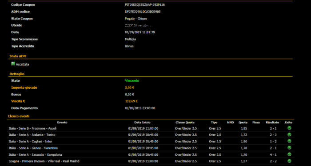This screenshot has height=166, width=311.
Task: Click the Accettata status text
Action: click(x=22, y=64)
